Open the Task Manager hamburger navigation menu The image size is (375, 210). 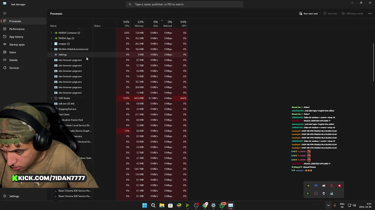(x=5, y=13)
